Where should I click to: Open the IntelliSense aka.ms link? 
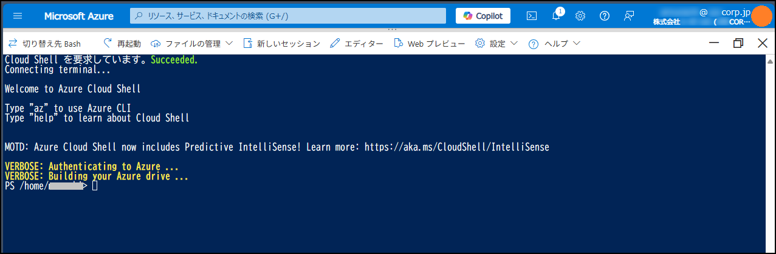pyautogui.click(x=457, y=147)
